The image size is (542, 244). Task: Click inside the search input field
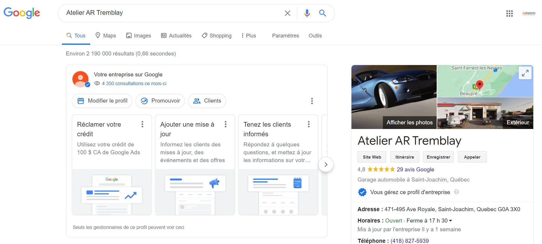click(172, 13)
